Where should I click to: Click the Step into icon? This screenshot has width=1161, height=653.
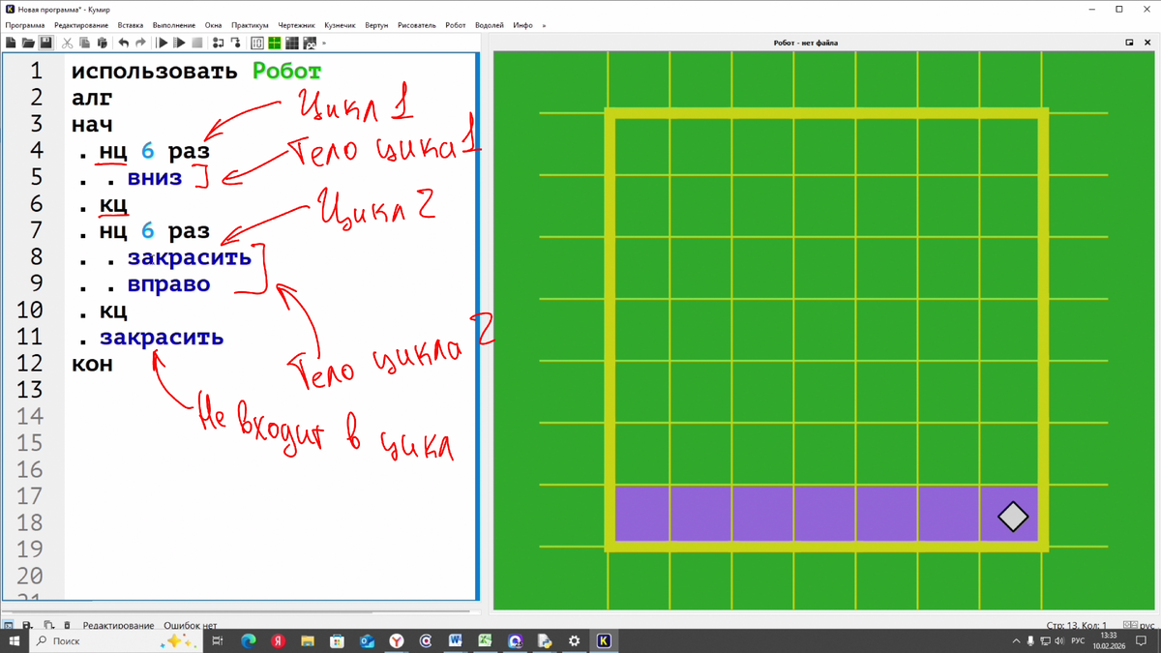point(235,43)
